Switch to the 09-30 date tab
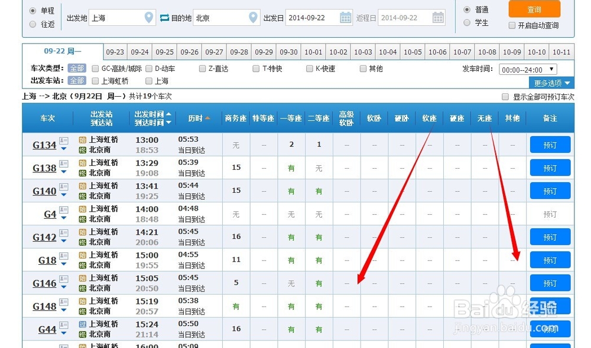 pos(289,52)
